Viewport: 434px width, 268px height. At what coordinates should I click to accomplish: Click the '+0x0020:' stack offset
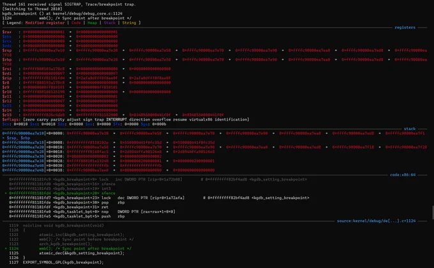coord(55,156)
